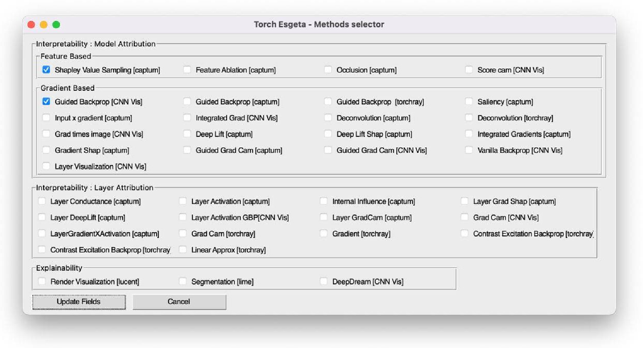Screen dimensions: 643x348
Task: Select Score cam [CNN Vis] option
Action: click(x=469, y=70)
